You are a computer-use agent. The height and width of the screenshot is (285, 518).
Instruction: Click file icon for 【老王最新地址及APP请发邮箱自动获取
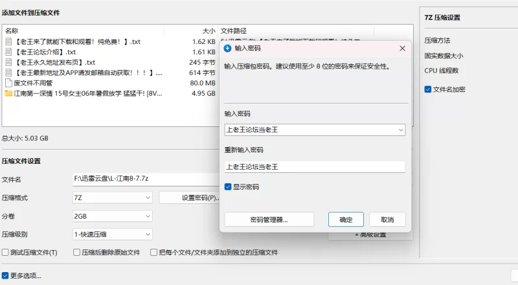coord(8,73)
